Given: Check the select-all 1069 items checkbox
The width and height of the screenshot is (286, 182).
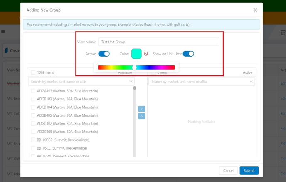Looking at the screenshot, I should point(33,72).
